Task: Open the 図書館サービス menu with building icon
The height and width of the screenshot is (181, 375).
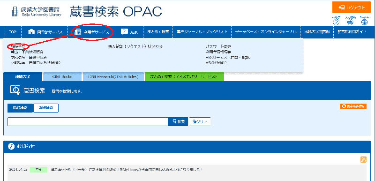Action: point(45,32)
